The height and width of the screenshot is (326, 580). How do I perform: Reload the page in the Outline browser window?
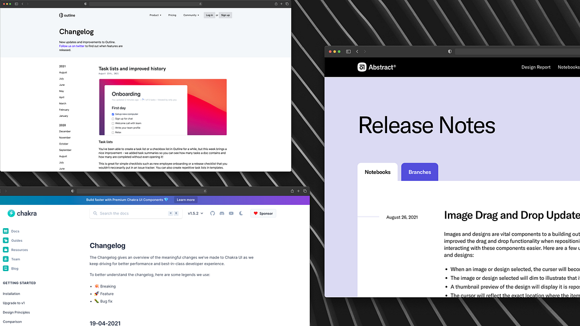[x=201, y=4]
